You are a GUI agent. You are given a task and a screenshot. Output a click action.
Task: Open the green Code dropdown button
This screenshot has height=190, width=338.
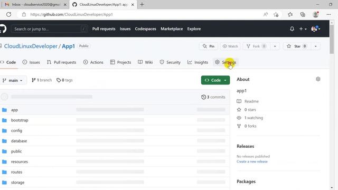tap(215, 80)
